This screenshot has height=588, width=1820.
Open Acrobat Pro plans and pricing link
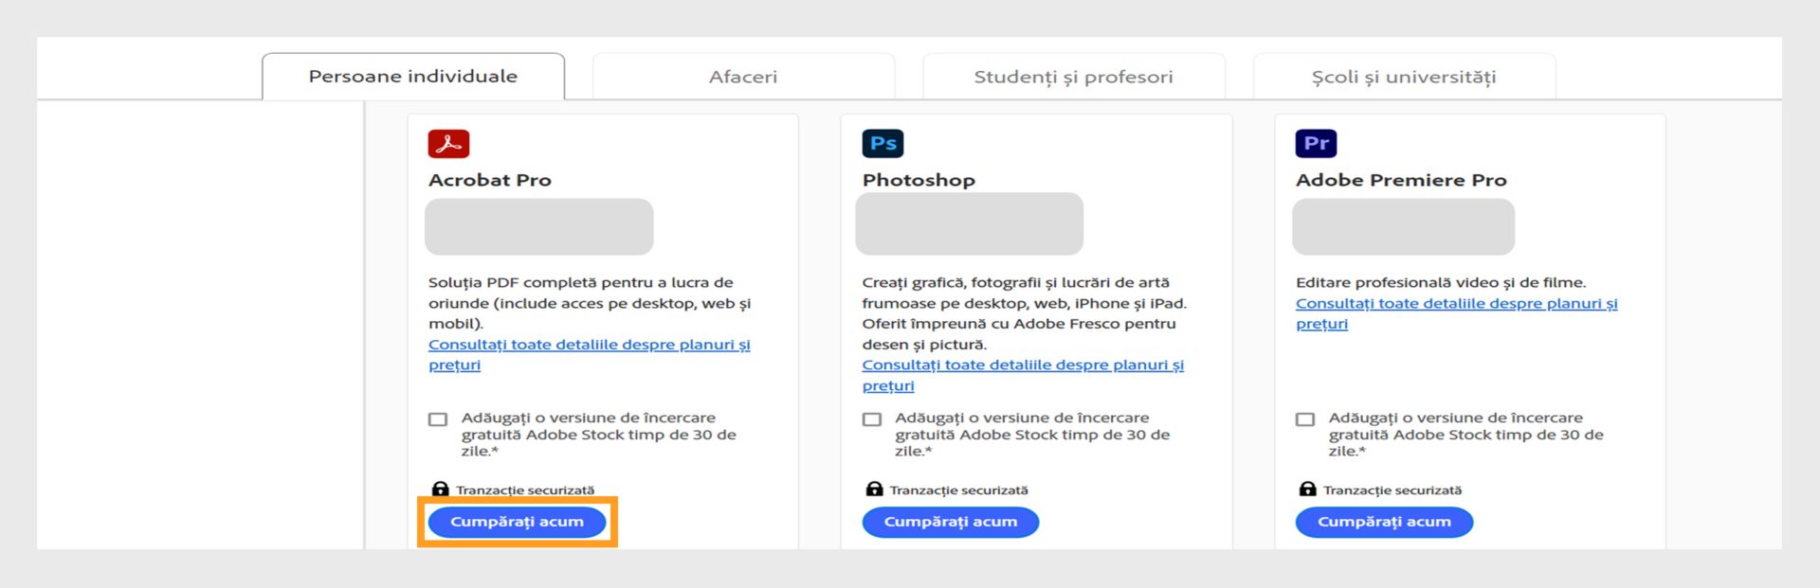[589, 346]
